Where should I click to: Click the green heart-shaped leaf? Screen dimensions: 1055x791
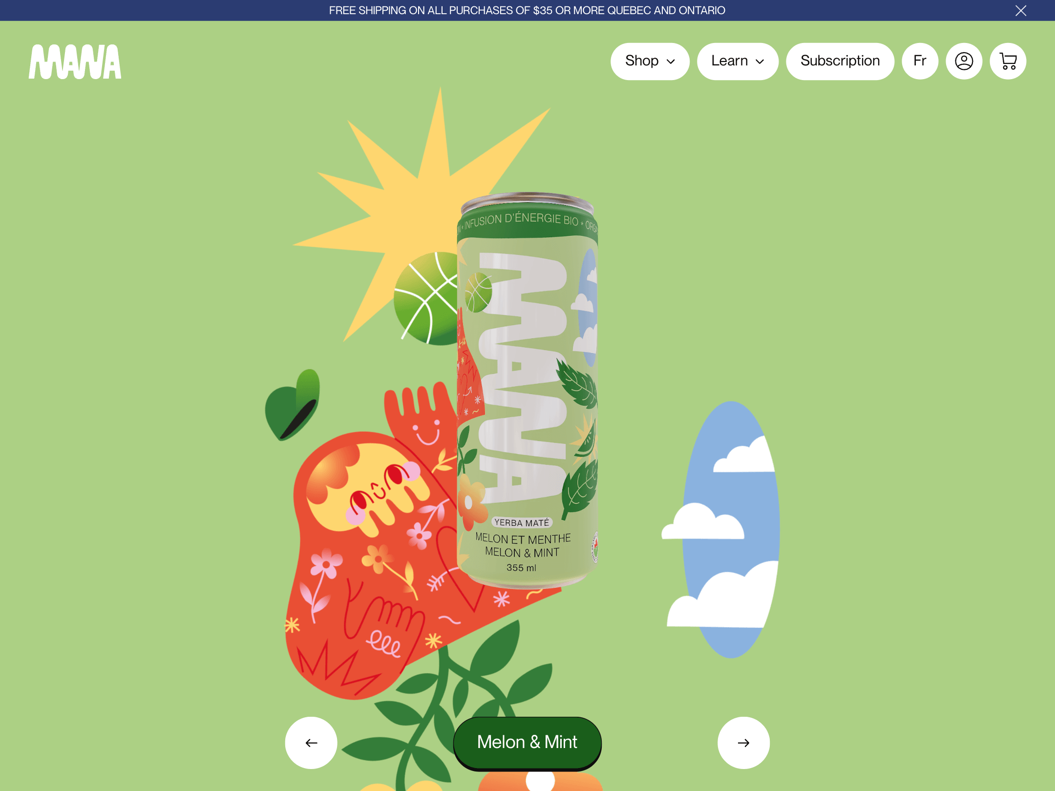pos(292,405)
